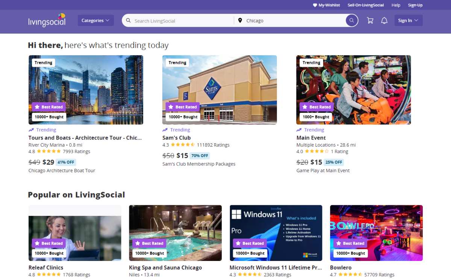Click the 70% OFF badge

[x=200, y=156]
